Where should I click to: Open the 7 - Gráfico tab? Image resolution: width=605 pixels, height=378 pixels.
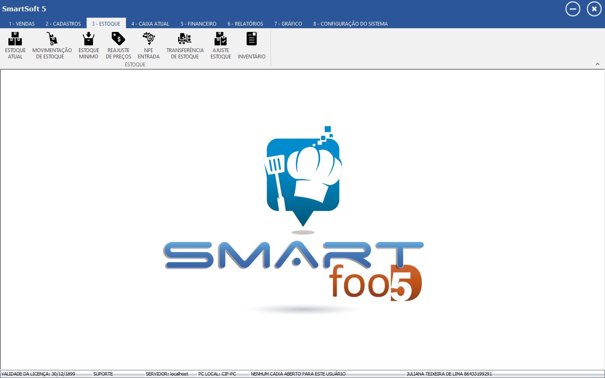pyautogui.click(x=288, y=24)
